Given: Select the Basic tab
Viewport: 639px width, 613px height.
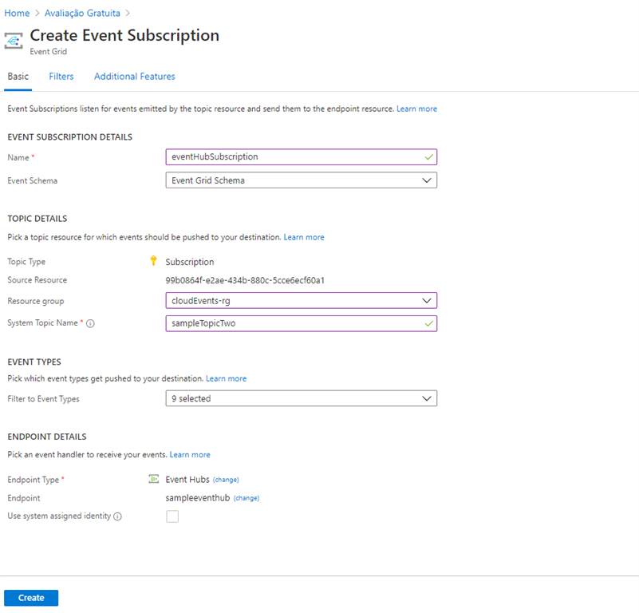Looking at the screenshot, I should [x=18, y=77].
